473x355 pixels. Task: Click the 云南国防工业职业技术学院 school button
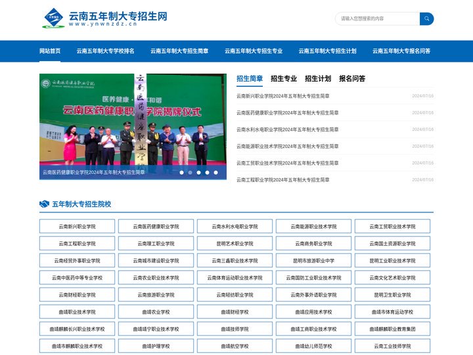313,277
